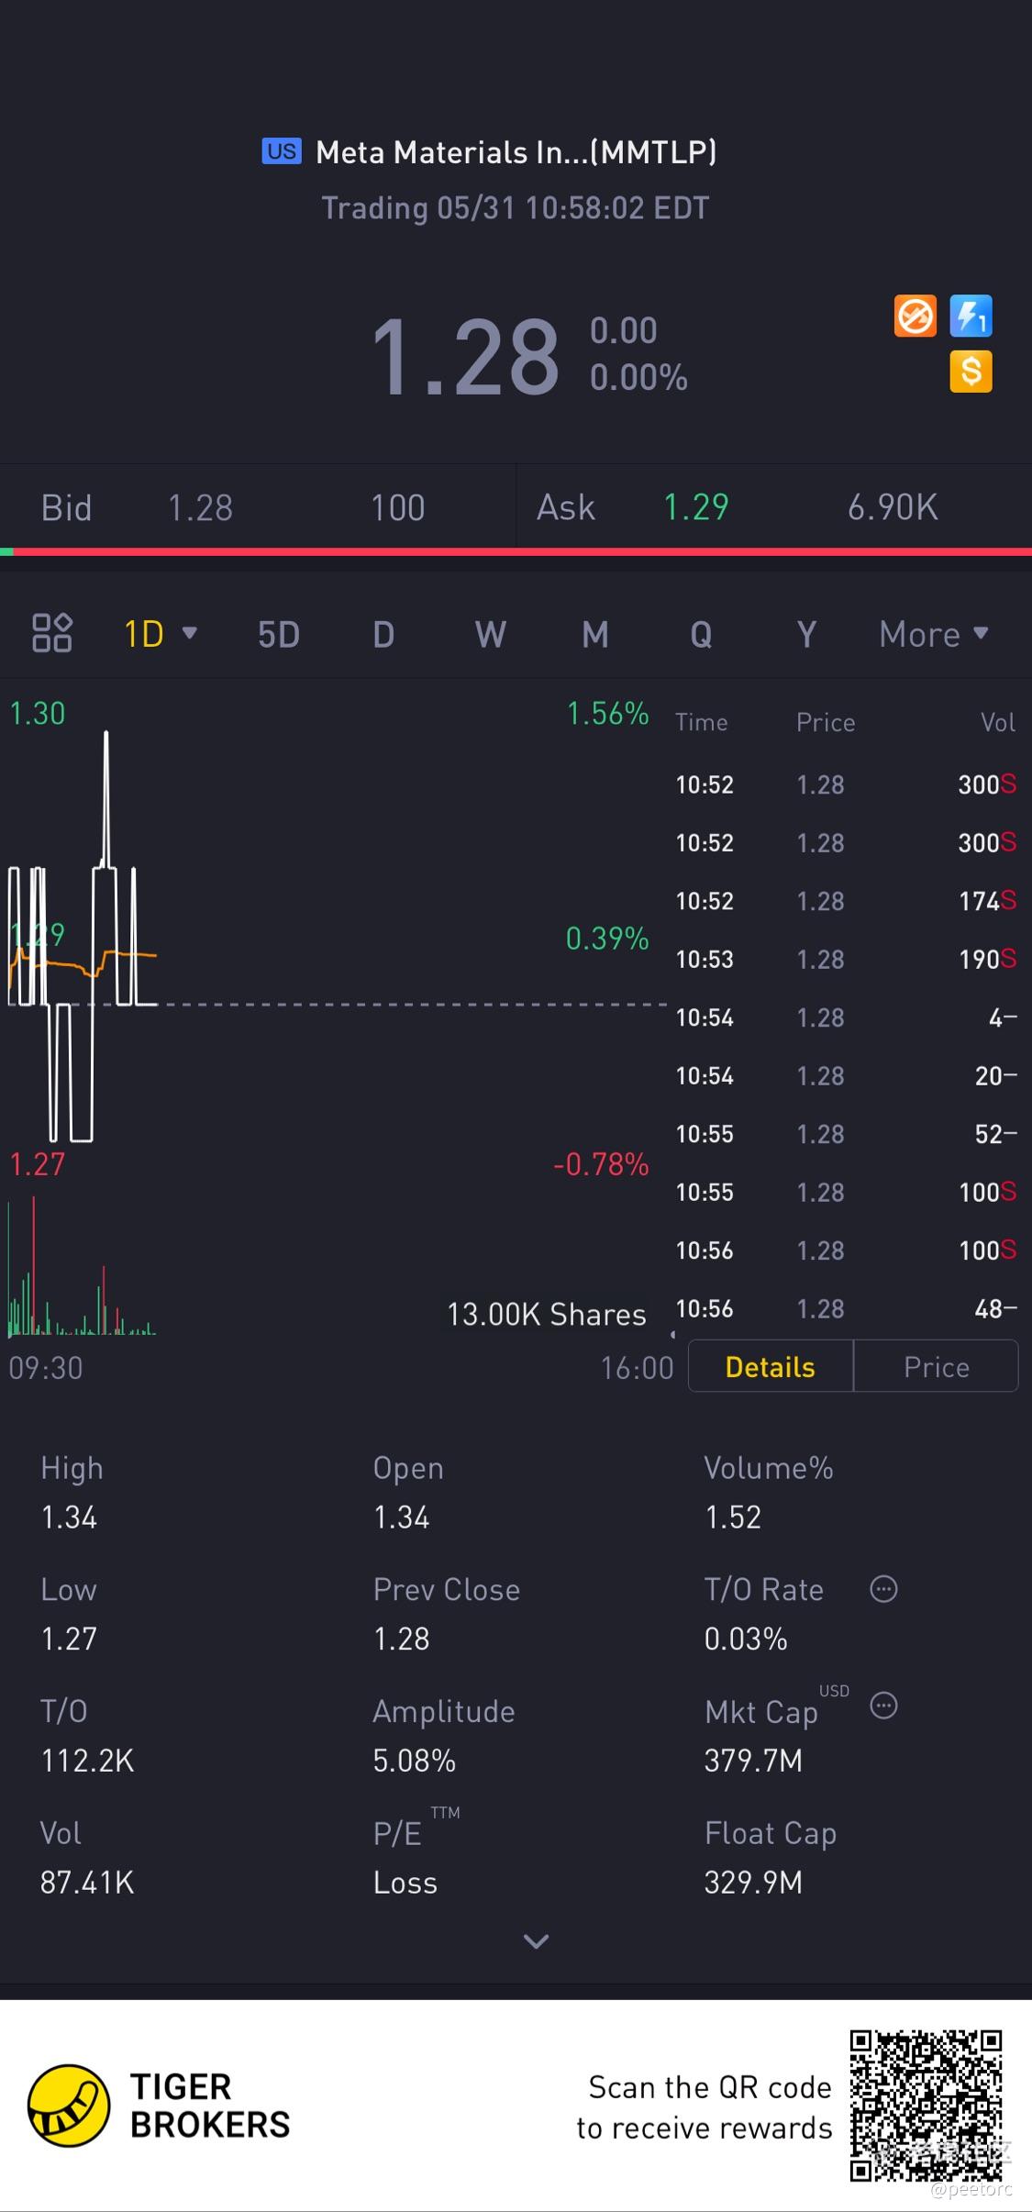Image resolution: width=1032 pixels, height=2212 pixels.
Task: Select the 10:54 trade of 4 shares
Action: (846, 1017)
